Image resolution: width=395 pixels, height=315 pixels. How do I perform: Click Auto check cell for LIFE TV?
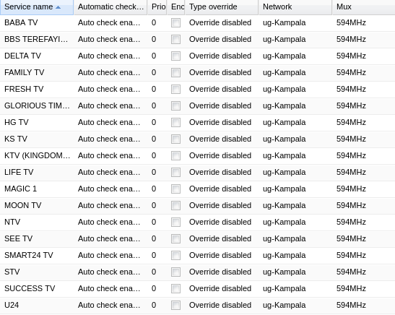(109, 173)
